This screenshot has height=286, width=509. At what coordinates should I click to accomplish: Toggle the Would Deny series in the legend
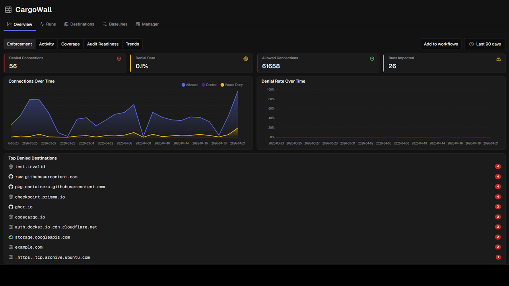click(x=231, y=85)
